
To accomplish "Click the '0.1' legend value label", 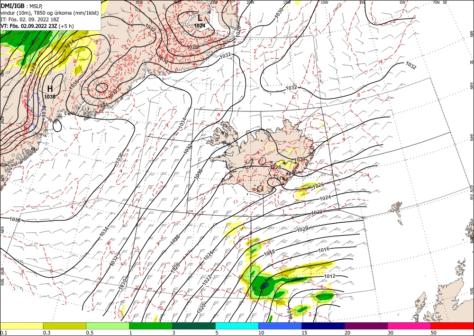I will pyautogui.click(x=3, y=333).
